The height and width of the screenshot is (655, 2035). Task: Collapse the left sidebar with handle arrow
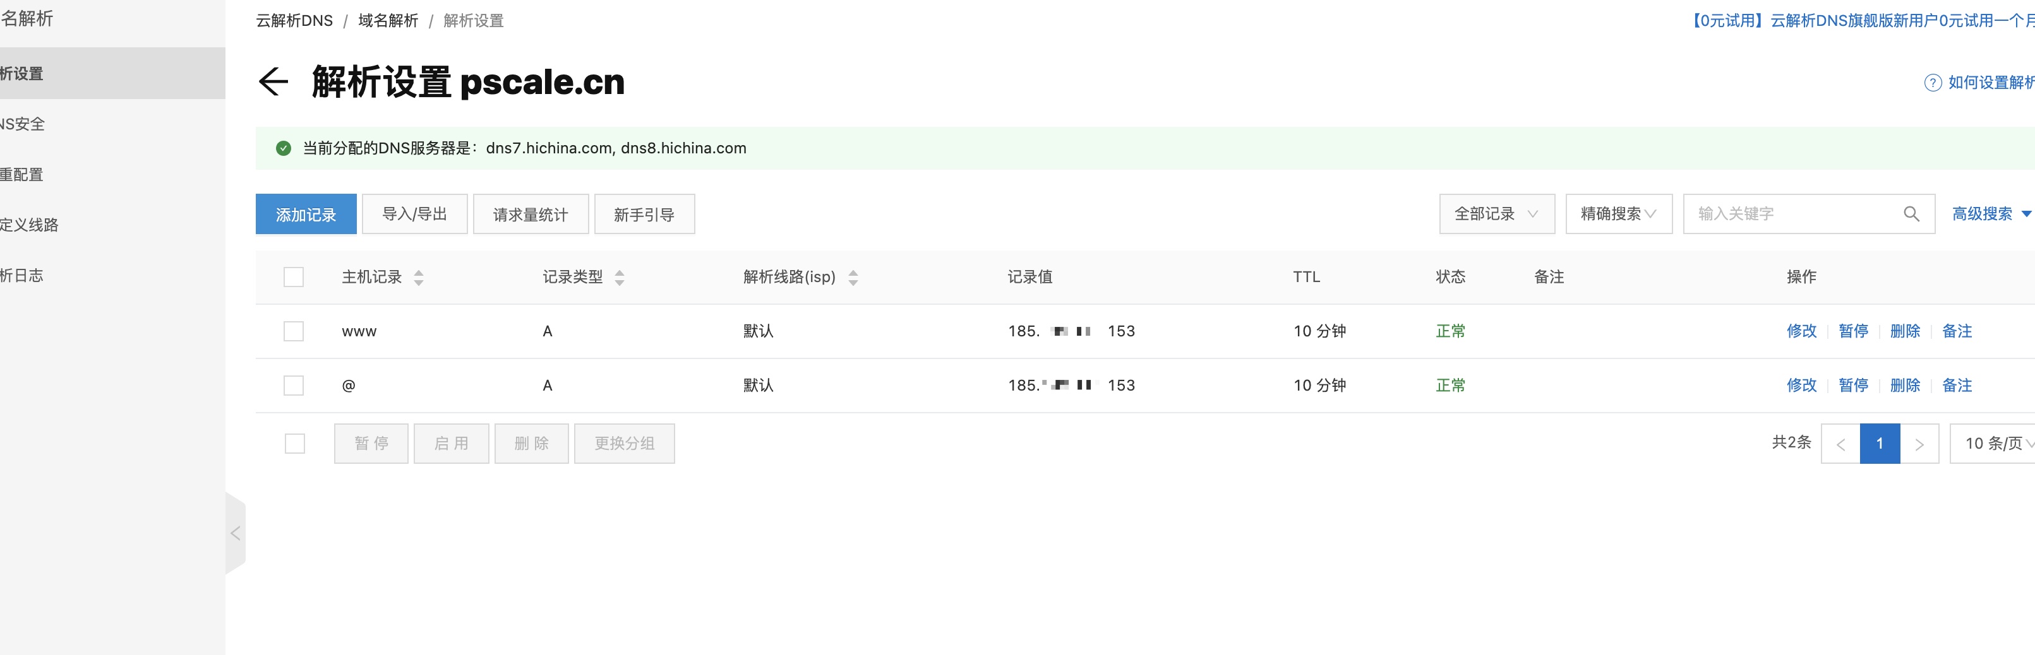(x=236, y=533)
